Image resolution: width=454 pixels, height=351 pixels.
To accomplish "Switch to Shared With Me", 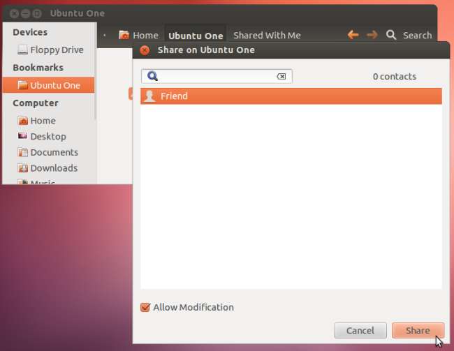I will [x=267, y=36].
